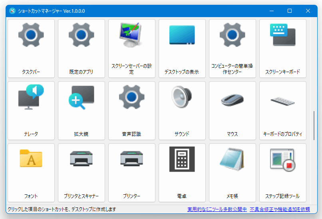Image resolution: width=322 pixels, height=219 pixels.
Task: Select the フォント folder icon
Action: 31,158
